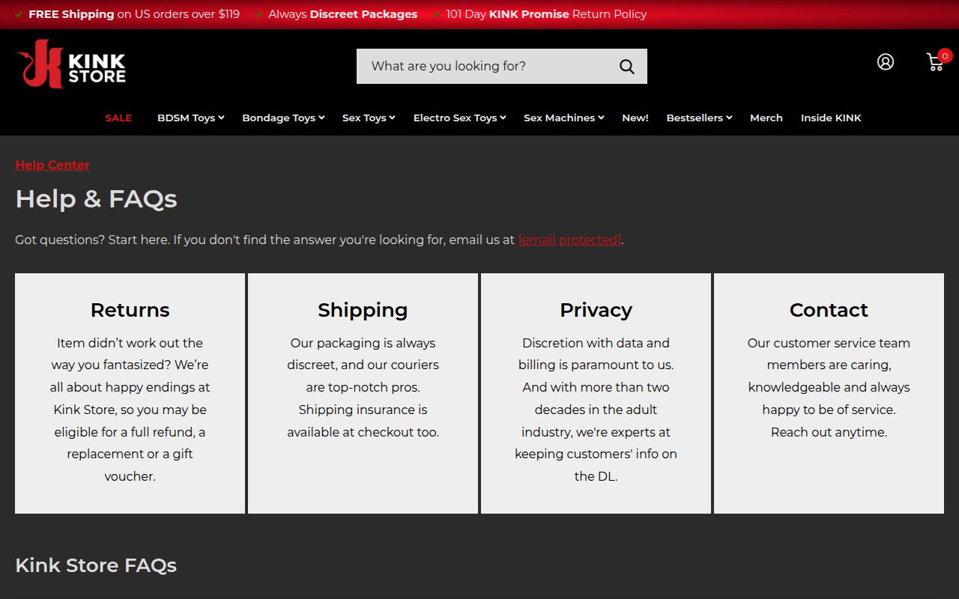Open the Inside KINK menu item
Image resolution: width=959 pixels, height=599 pixels.
[x=831, y=118]
